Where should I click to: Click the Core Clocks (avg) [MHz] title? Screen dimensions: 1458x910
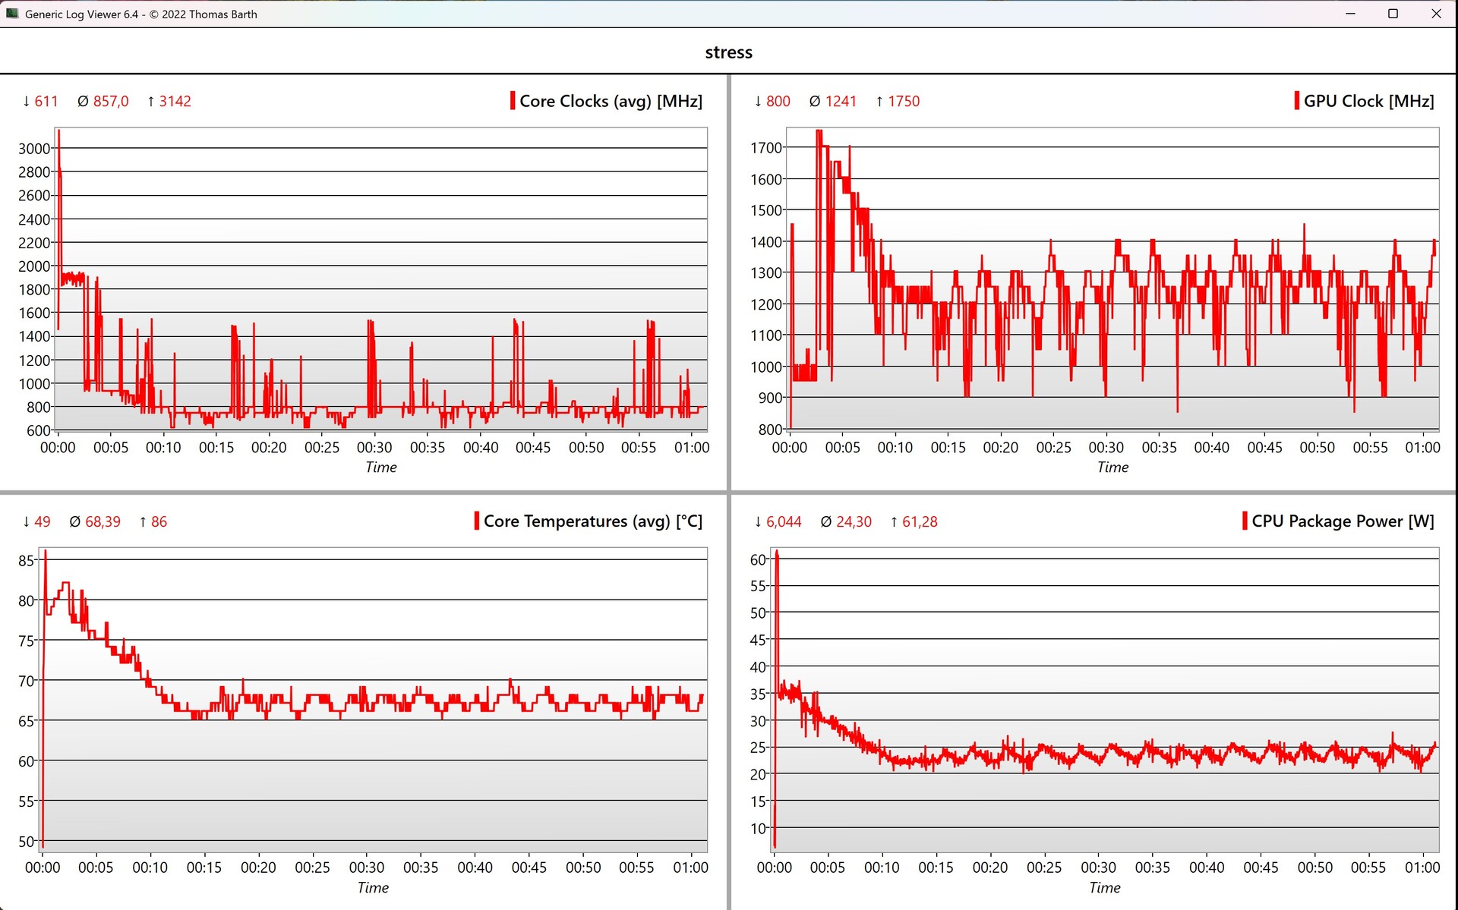click(611, 101)
